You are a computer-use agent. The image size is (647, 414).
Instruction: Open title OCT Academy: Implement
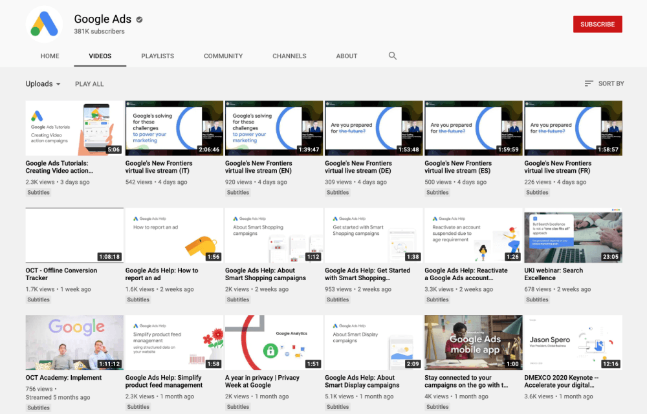63,378
